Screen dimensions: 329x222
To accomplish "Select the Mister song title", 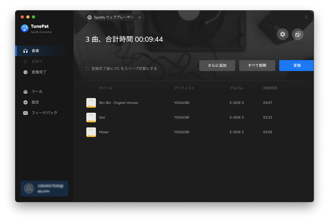I will (x=104, y=132).
